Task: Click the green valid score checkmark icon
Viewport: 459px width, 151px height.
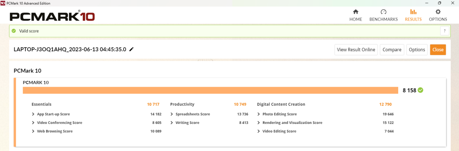Action: click(x=14, y=31)
